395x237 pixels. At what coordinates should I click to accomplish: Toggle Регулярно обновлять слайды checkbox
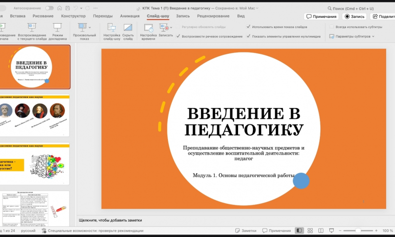click(178, 27)
